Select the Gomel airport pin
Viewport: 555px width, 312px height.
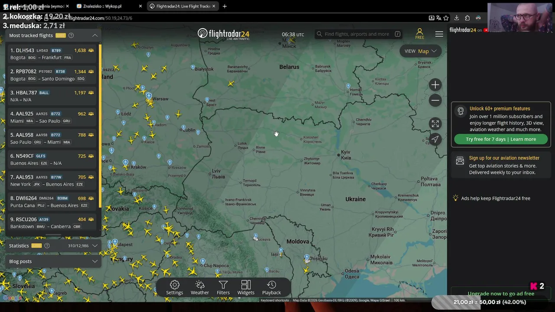coord(348,86)
